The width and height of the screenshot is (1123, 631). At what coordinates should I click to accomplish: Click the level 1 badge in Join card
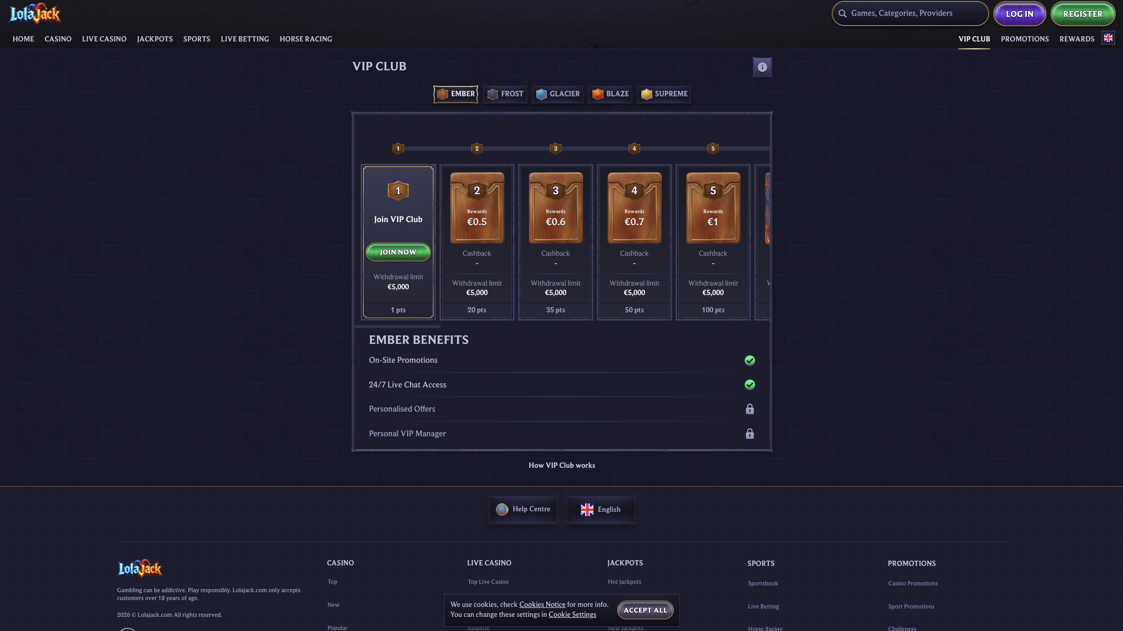[x=398, y=191]
